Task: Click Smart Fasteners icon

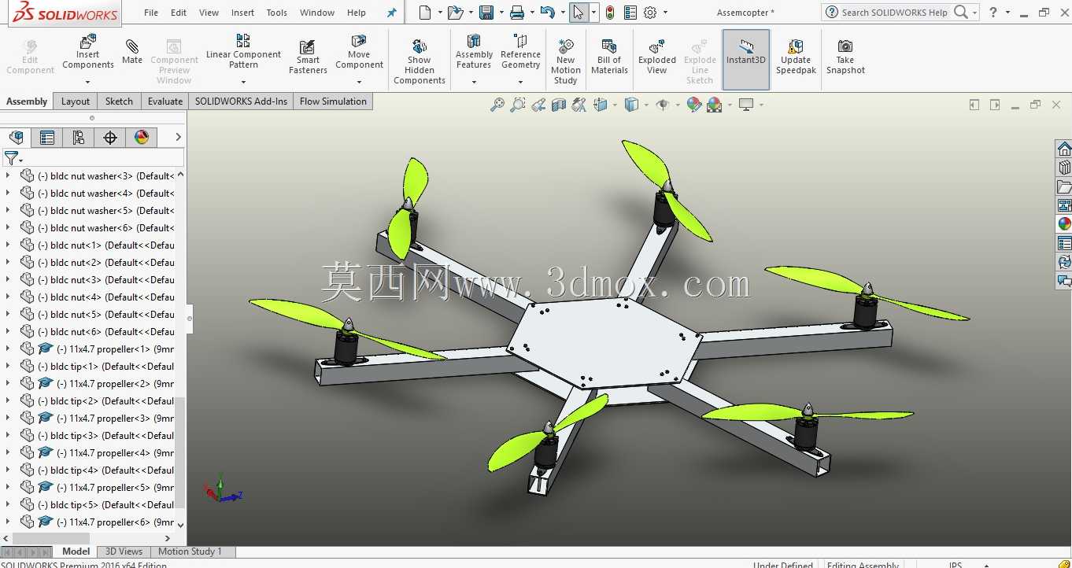Action: (308, 57)
